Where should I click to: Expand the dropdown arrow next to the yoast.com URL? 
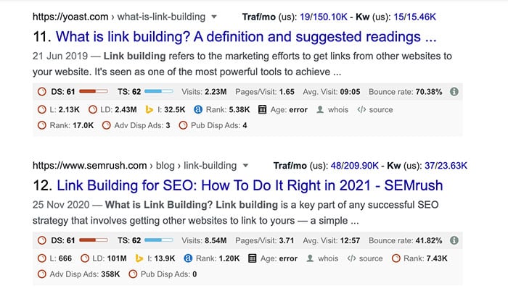[214, 17]
